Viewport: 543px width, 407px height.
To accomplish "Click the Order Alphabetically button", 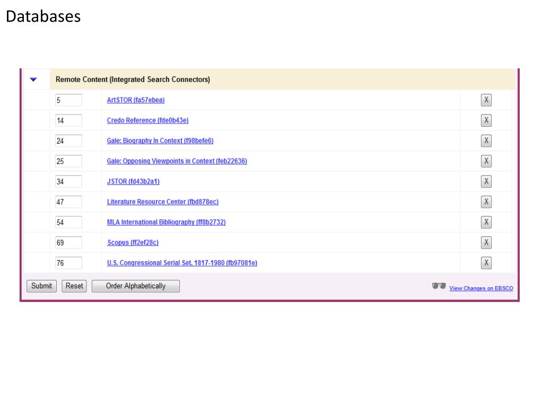I will pyautogui.click(x=136, y=286).
